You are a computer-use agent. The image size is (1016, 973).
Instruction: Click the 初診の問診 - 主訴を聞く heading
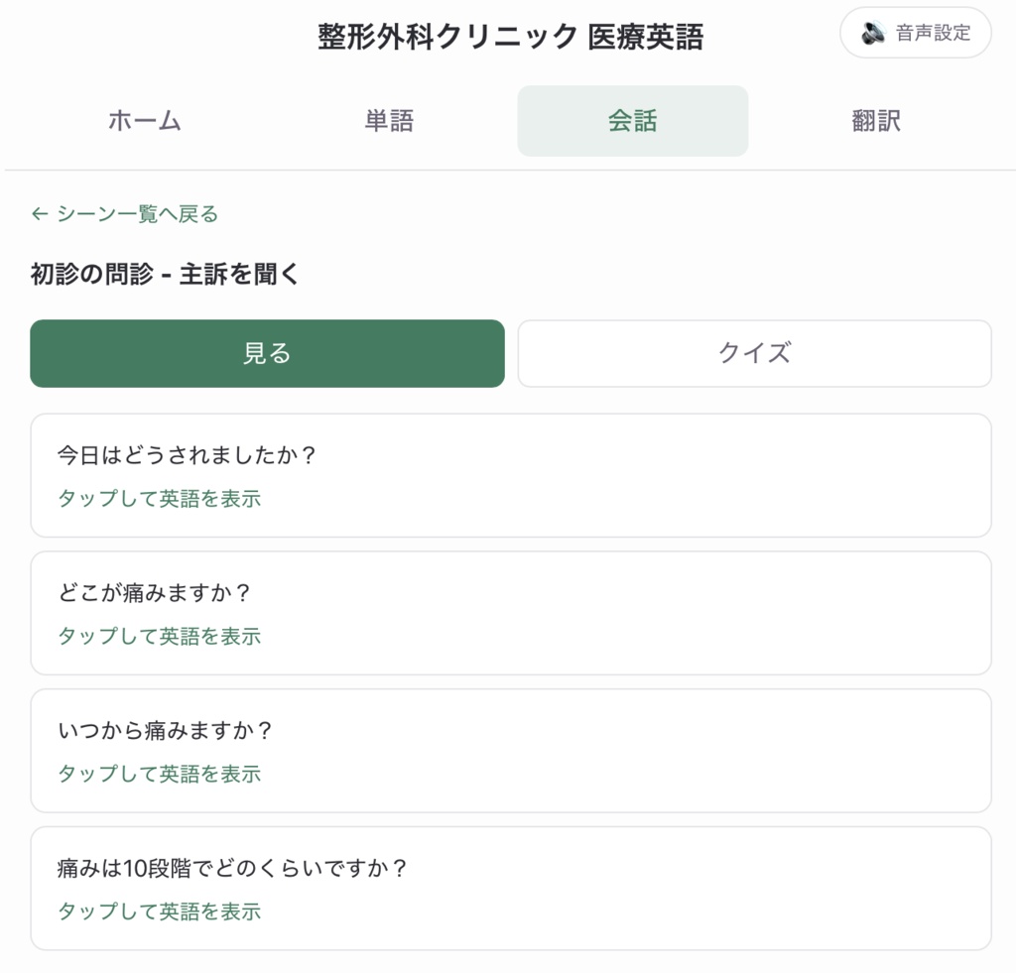(165, 274)
